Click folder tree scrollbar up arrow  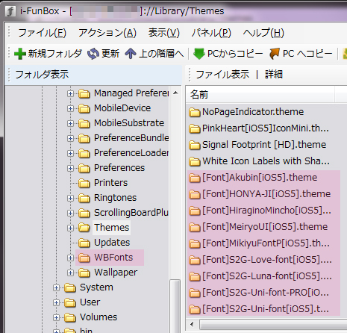coord(175,93)
